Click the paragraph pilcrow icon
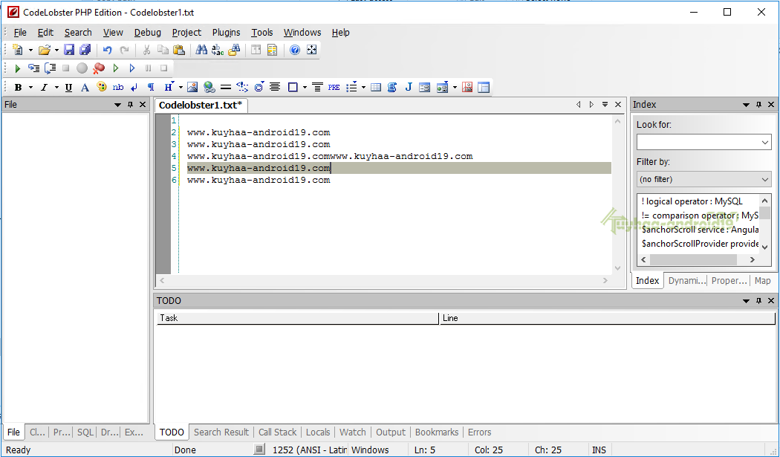 point(151,88)
